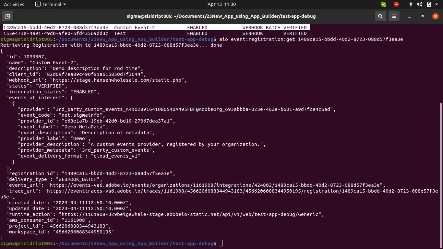Click the Test registration row ID

click(x=55, y=33)
